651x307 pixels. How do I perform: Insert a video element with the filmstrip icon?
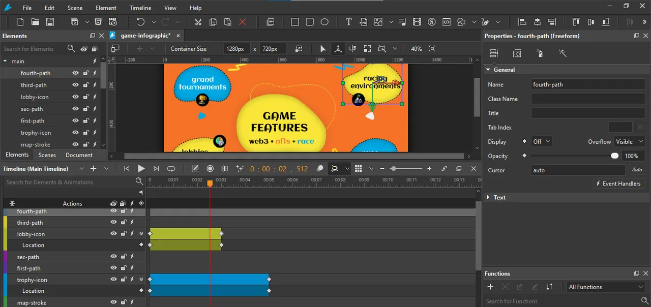pos(417,22)
